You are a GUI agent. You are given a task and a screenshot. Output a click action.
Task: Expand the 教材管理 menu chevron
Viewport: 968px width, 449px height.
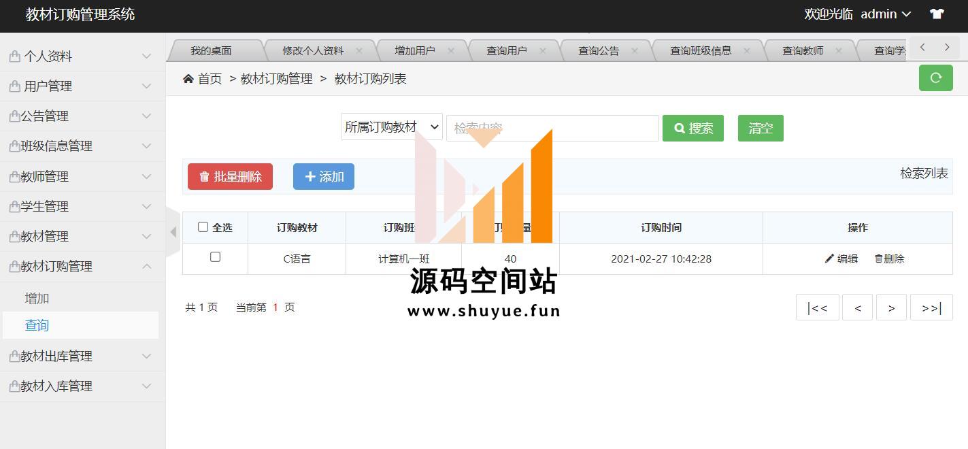click(146, 237)
